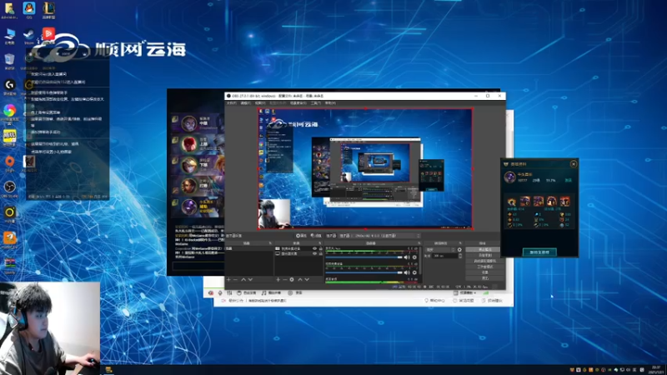Open scene transition type dropdown

440,249
